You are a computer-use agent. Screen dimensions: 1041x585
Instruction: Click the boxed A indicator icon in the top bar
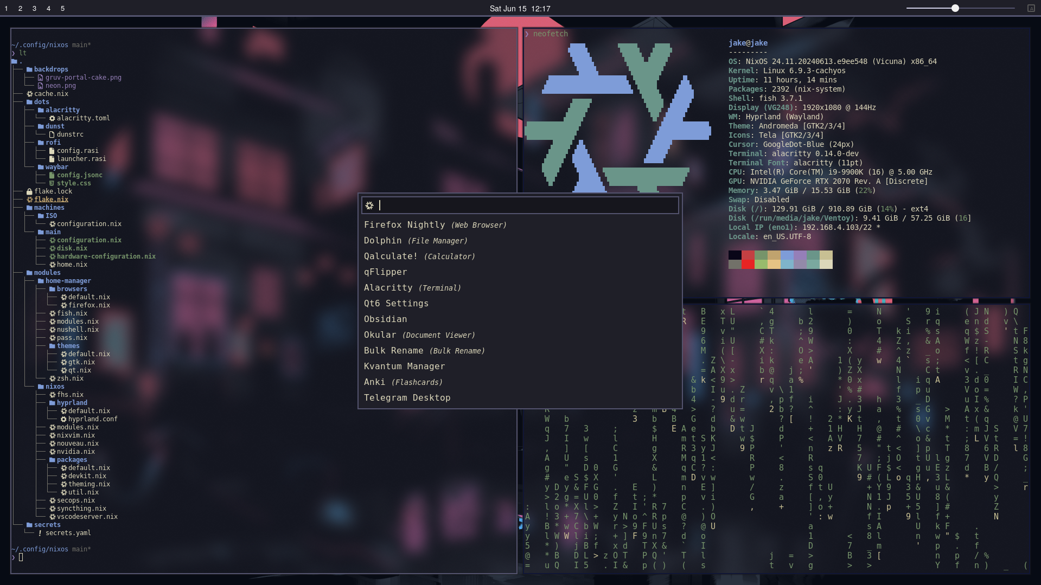point(1031,8)
